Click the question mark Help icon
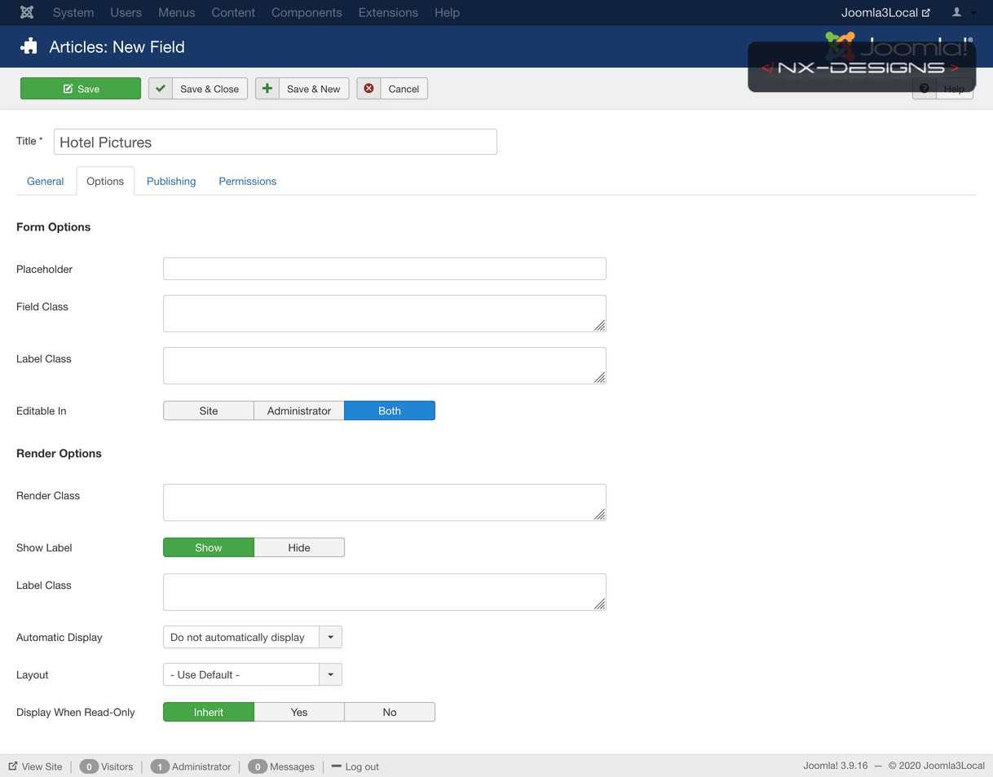This screenshot has height=777, width=993. (x=925, y=89)
